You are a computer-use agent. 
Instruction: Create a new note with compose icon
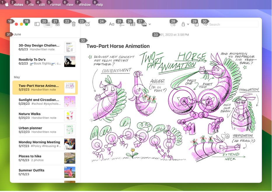[x=88, y=24]
